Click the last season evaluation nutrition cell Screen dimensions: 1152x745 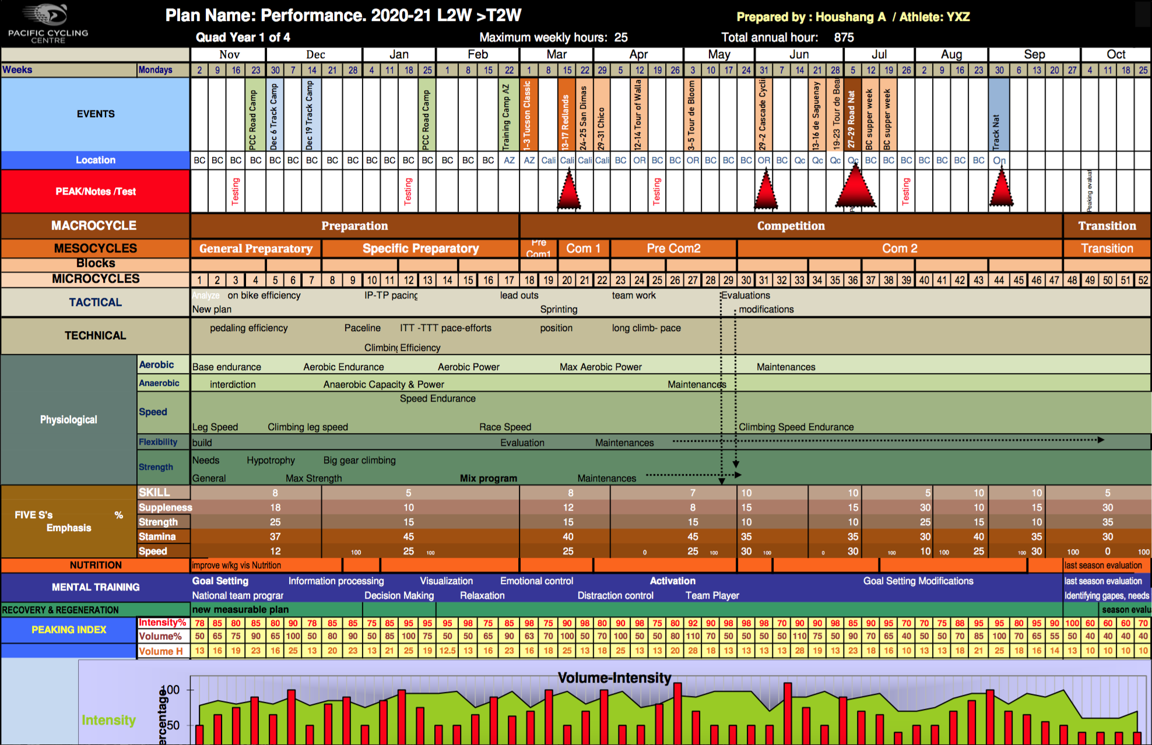point(1104,565)
